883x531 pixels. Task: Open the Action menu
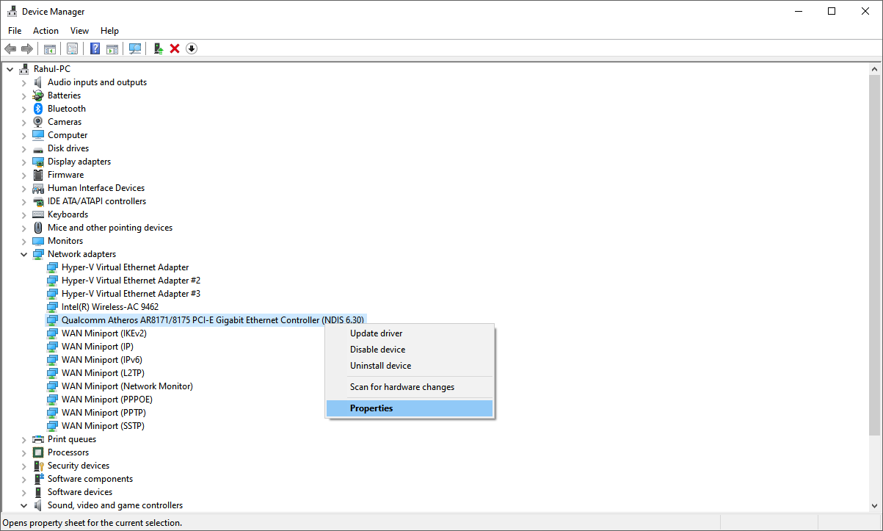(46, 30)
